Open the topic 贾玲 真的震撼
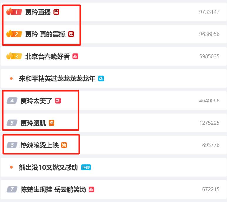 [45, 34]
